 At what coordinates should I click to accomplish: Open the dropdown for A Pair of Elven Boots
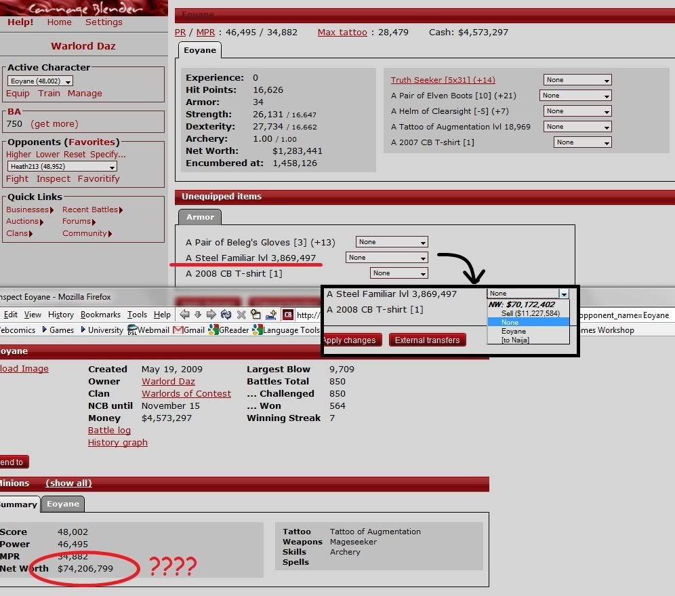click(x=575, y=96)
